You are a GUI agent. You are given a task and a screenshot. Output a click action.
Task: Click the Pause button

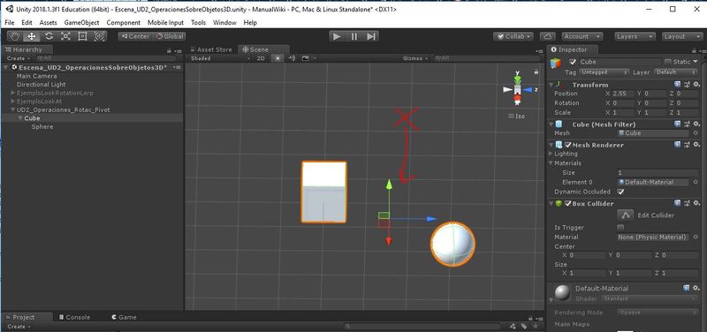point(354,36)
